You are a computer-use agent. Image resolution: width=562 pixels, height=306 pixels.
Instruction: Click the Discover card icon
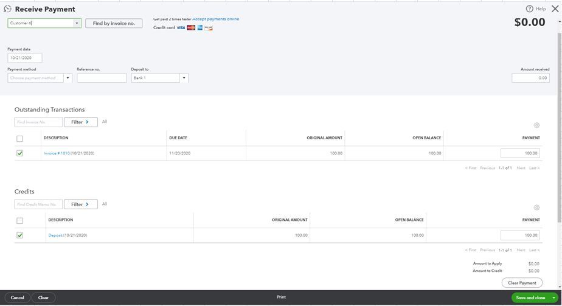(209, 28)
